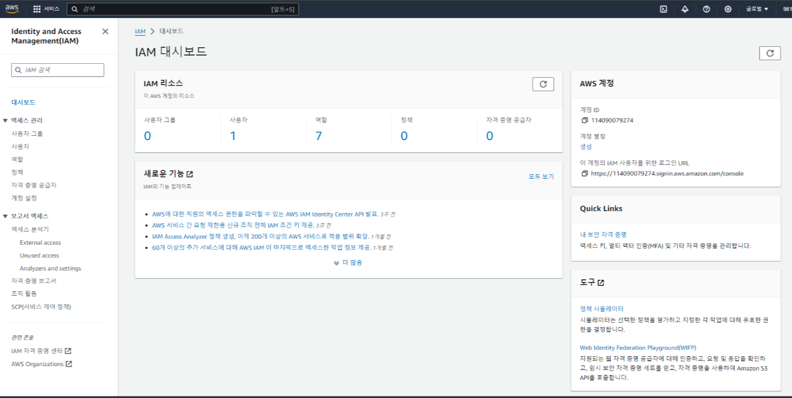Open the notifications bell
Screen dimensions: 792x398
tap(685, 9)
